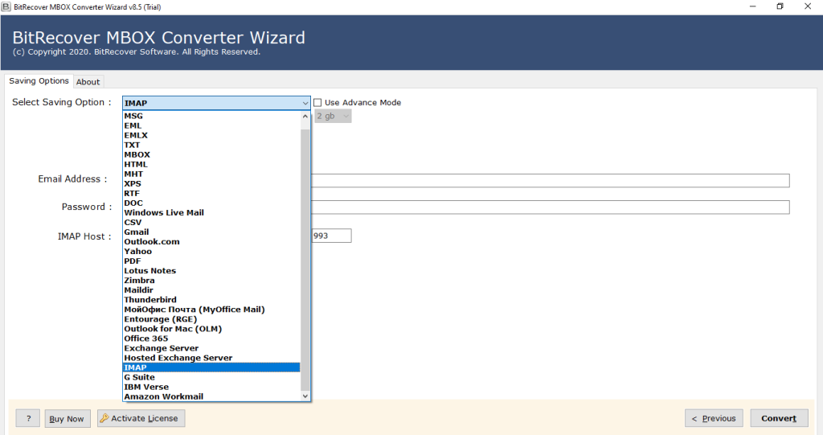Select HTML saving option
823x435 pixels.
(211, 165)
